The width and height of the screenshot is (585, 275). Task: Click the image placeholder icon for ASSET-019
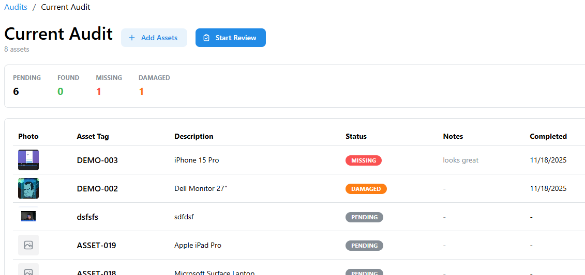click(x=28, y=245)
